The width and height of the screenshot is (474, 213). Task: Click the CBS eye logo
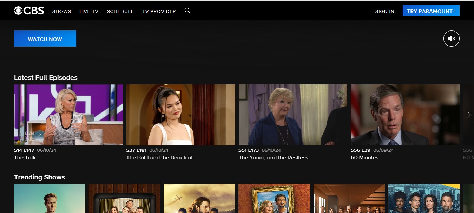tap(29, 11)
